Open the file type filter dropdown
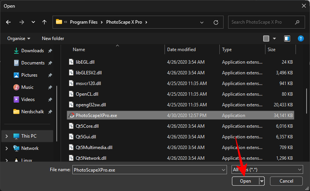Screen dimensions: 310x191 tap(267, 170)
